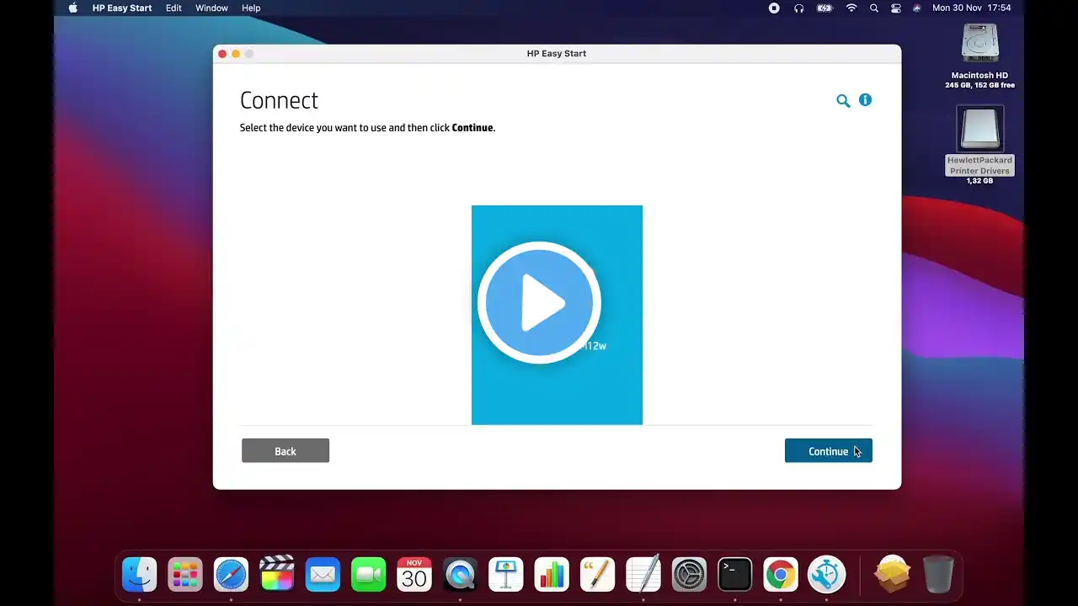Image resolution: width=1078 pixels, height=606 pixels.
Task: Open the Help menu
Action: click(251, 8)
